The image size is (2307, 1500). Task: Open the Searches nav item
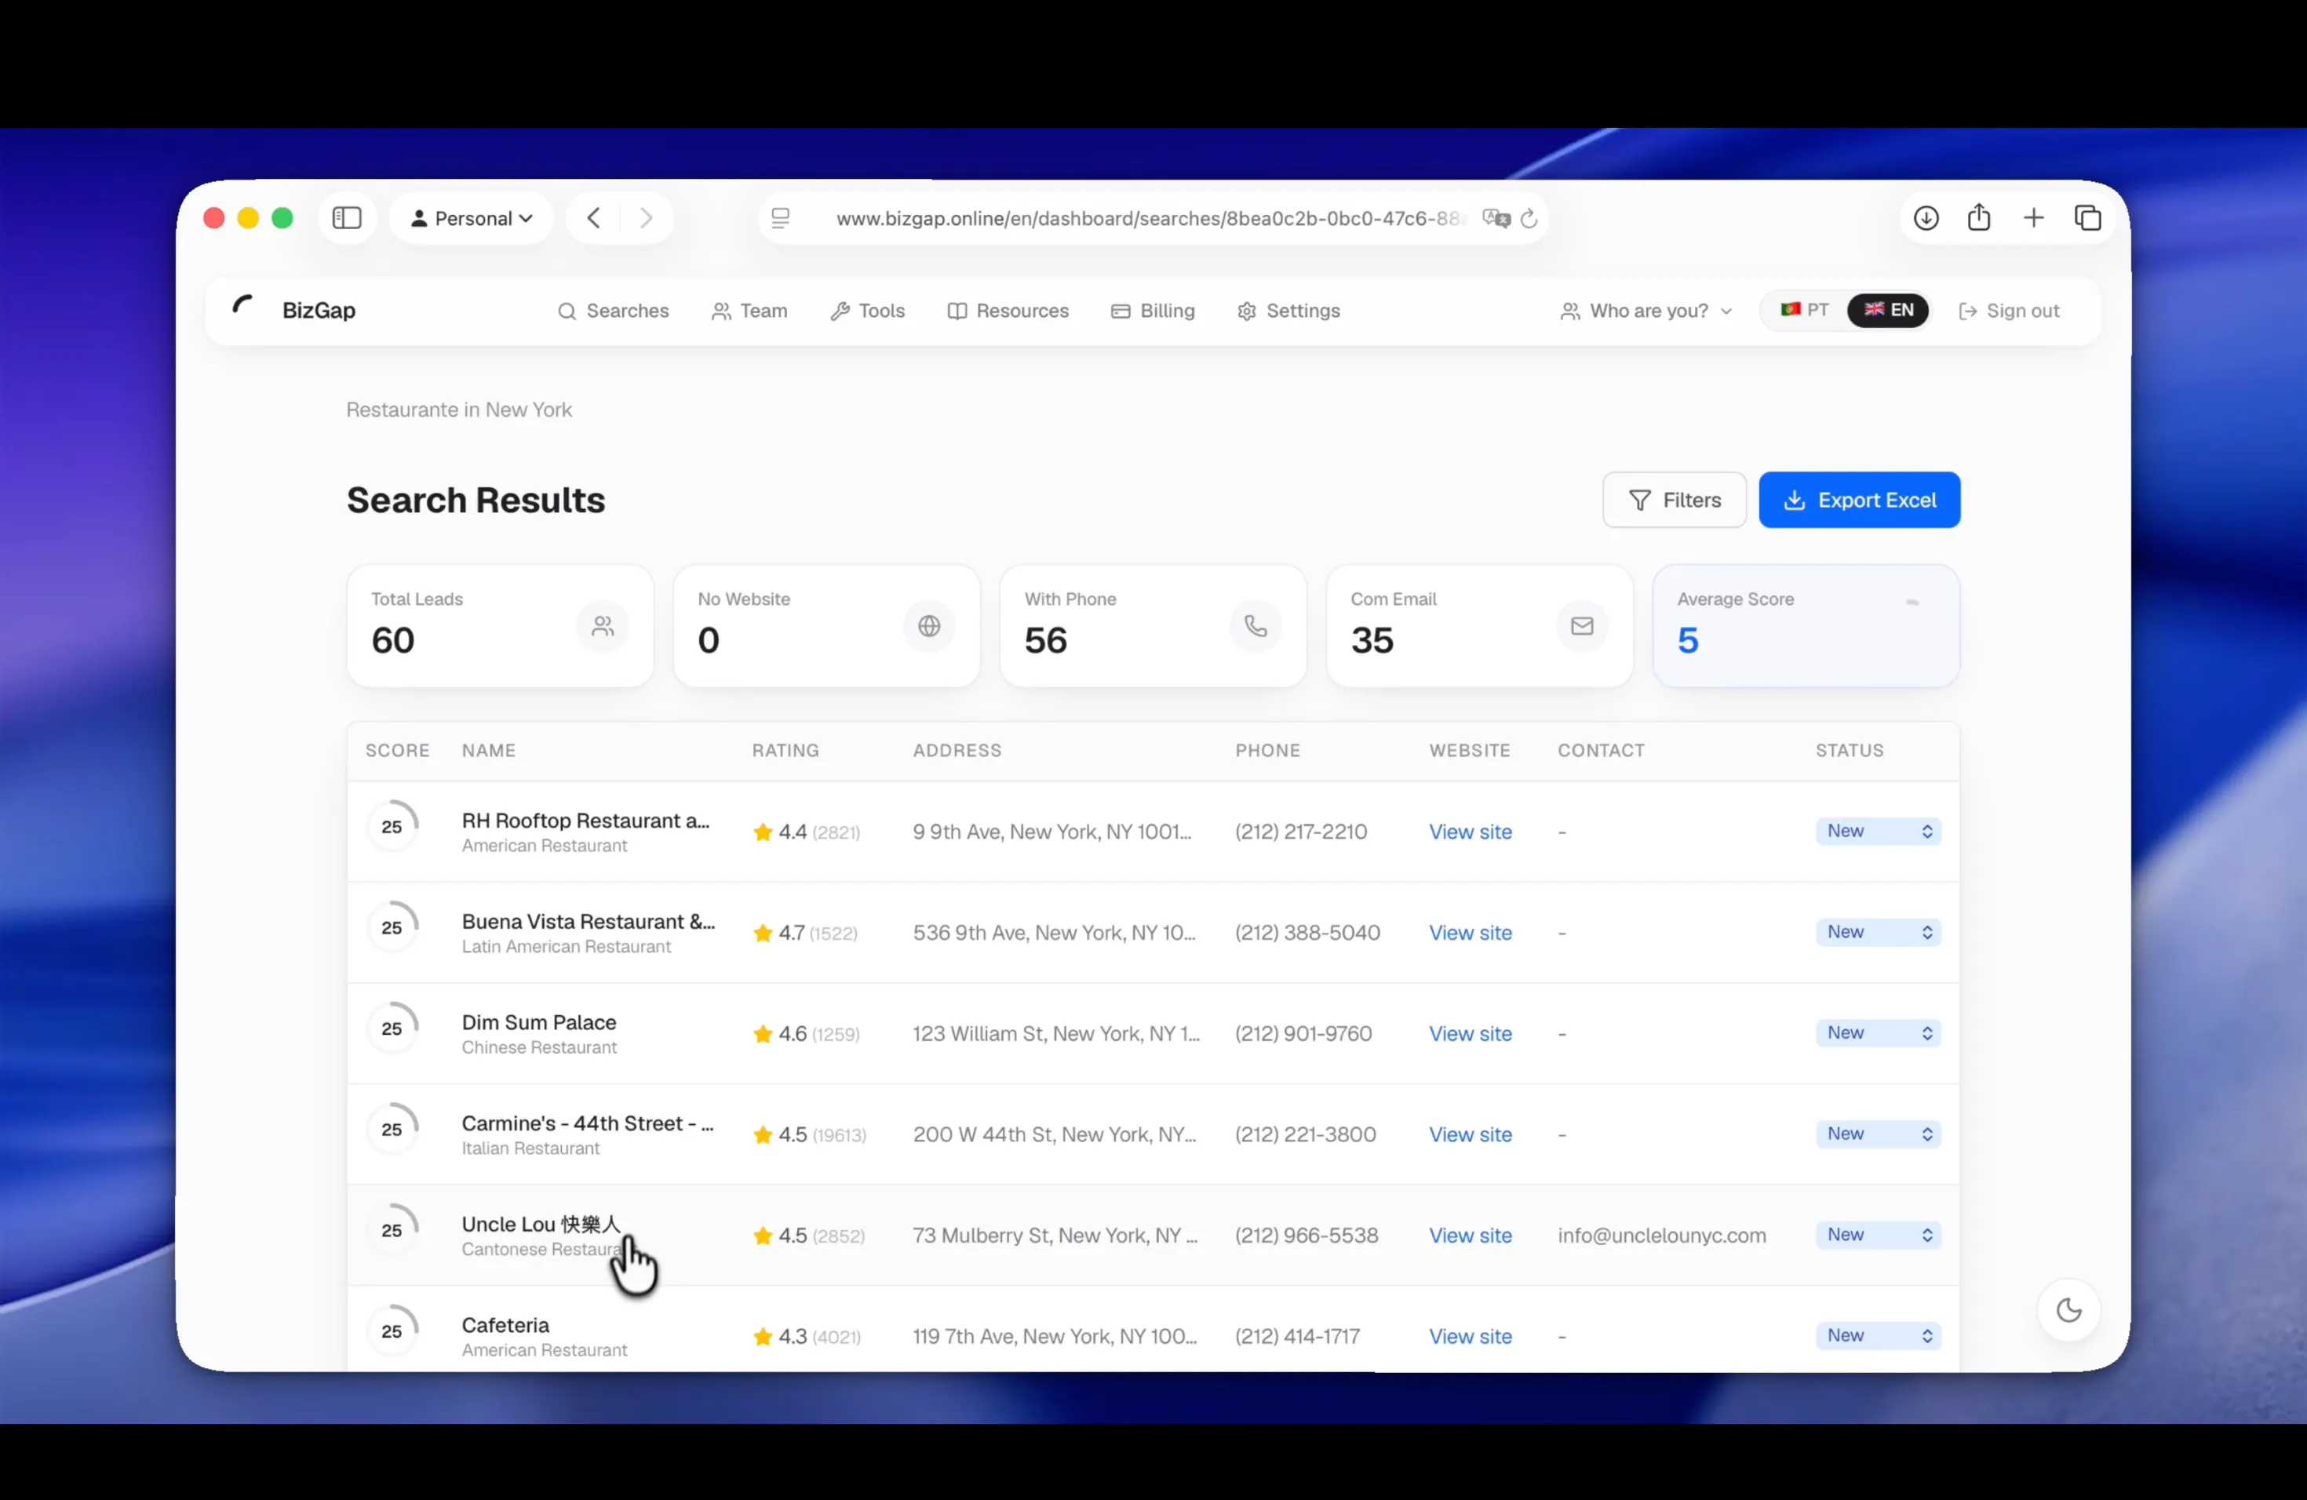[614, 311]
